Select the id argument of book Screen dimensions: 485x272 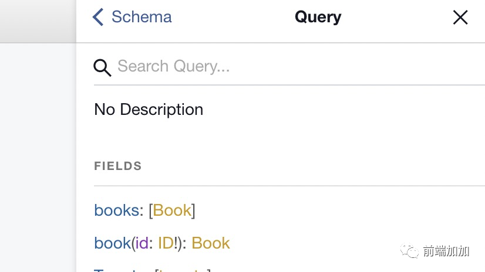[141, 243]
